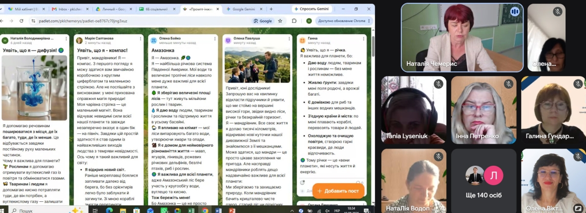Viewport: 586px width, 213px height.
Task: Open File Explorer from the taskbar
Action: pyautogui.click(x=123, y=211)
